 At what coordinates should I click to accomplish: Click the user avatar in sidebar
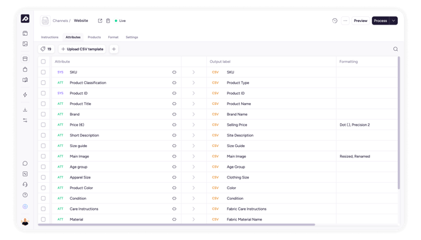(25, 222)
